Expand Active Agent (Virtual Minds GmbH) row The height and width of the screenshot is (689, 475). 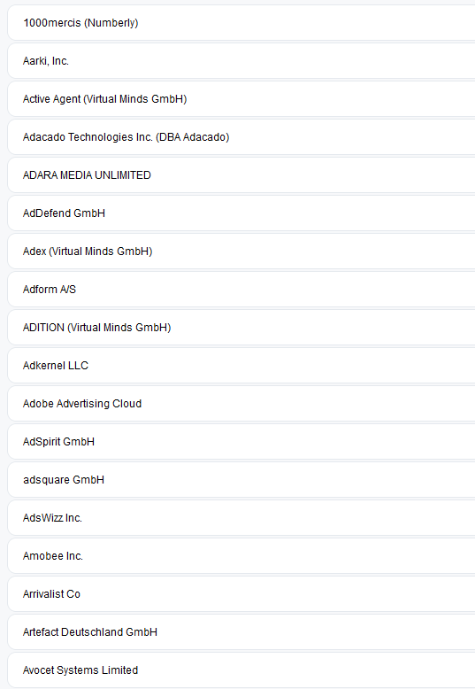pyautogui.click(x=241, y=99)
